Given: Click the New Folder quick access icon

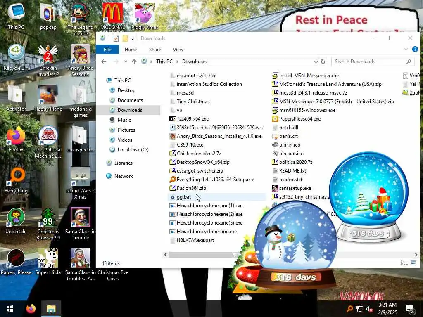Looking at the screenshot, I should [125, 38].
